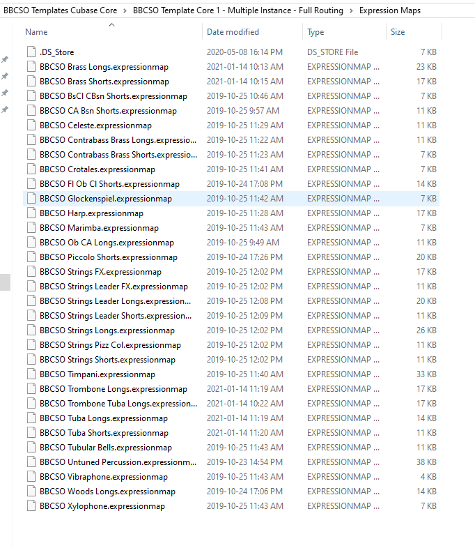Screen dimensions: 475x548
Task: Click date 2019-10-23 14:54 PM
Action: pos(244,462)
